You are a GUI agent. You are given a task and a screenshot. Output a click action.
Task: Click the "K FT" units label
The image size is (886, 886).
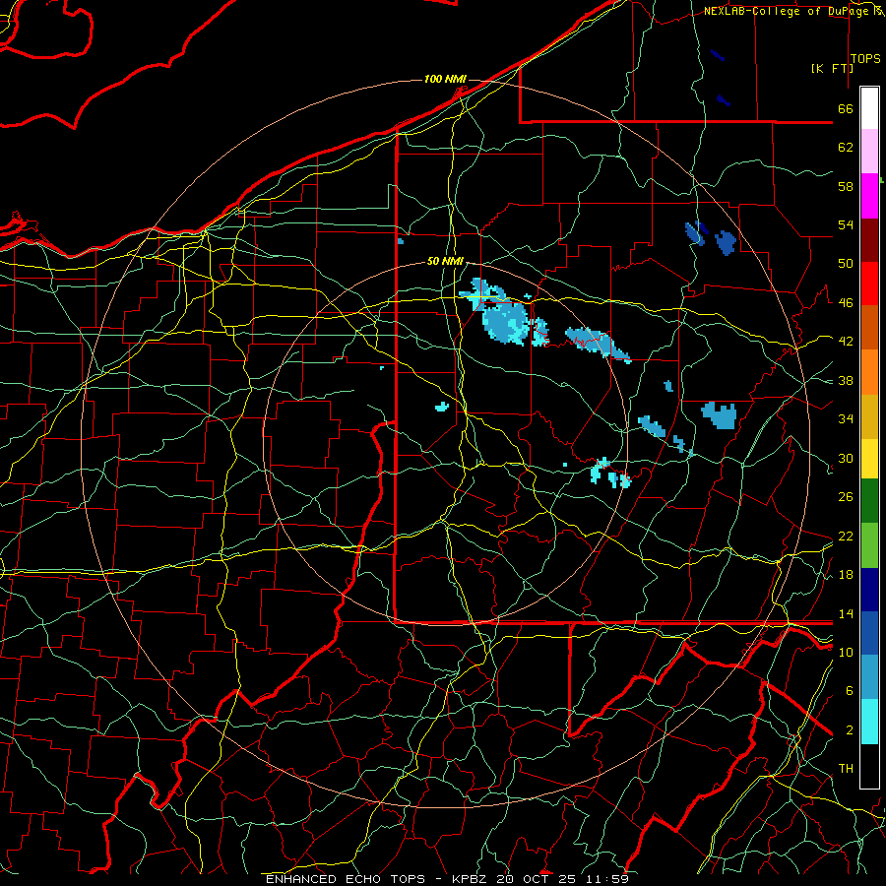pyautogui.click(x=832, y=68)
